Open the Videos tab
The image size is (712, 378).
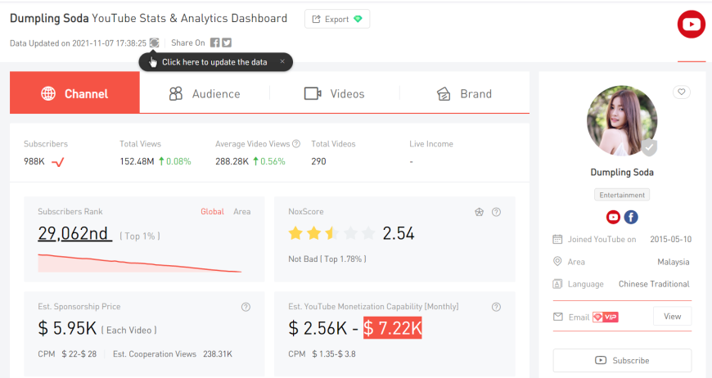pyautogui.click(x=334, y=94)
